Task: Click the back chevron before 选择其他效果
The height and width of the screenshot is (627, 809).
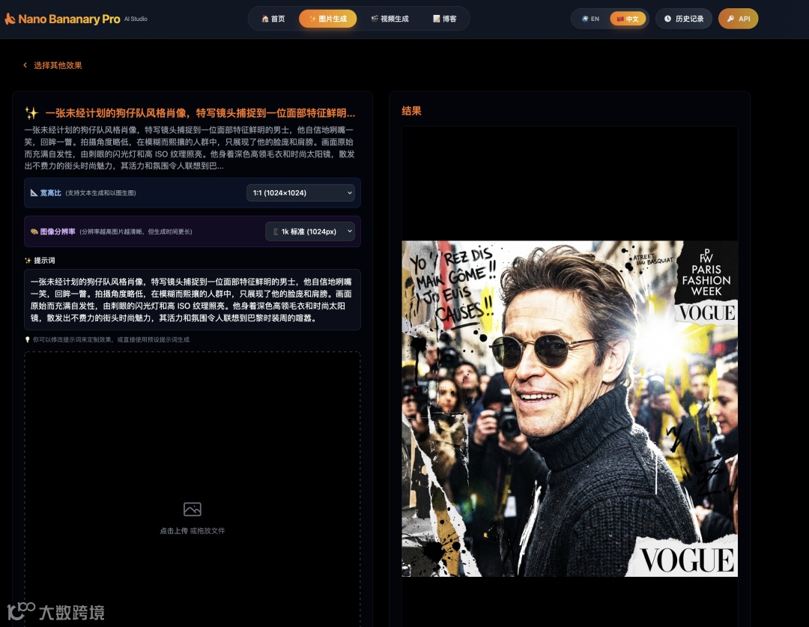Action: coord(25,65)
